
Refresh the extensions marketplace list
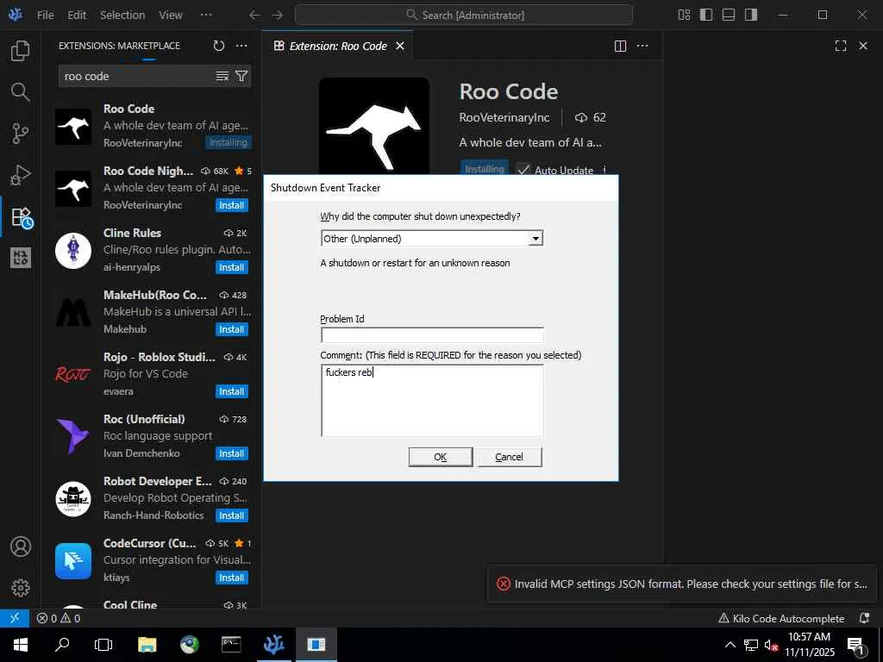219,46
